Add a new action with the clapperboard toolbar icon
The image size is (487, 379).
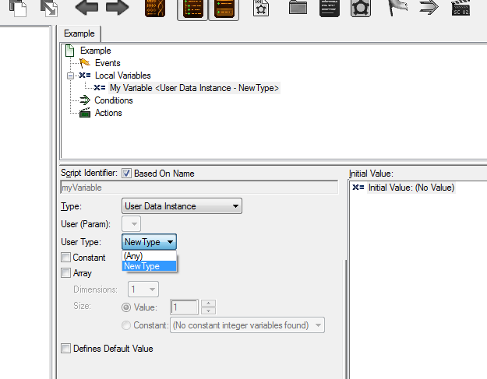click(461, 9)
